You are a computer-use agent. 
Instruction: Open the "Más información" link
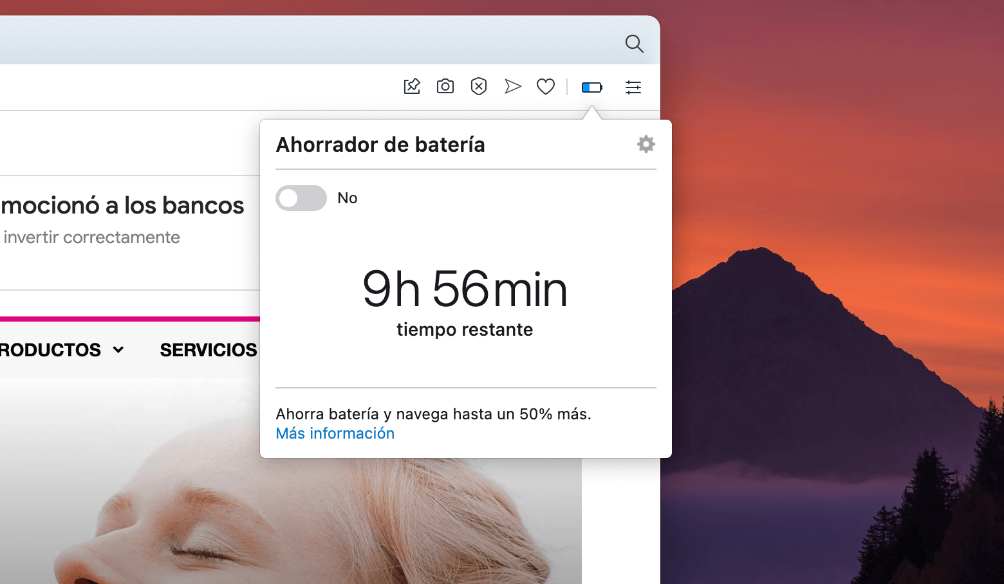(x=335, y=433)
